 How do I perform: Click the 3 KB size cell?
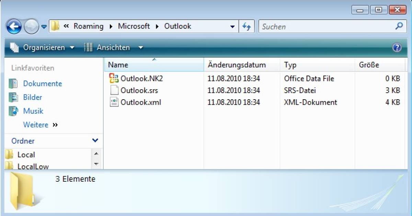(x=393, y=90)
